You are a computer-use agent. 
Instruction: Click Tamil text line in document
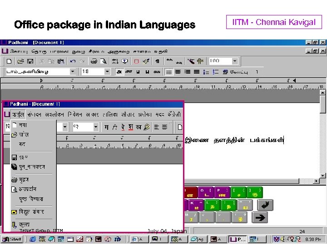click(234, 140)
